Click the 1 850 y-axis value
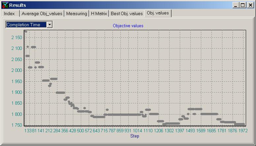 point(16,103)
